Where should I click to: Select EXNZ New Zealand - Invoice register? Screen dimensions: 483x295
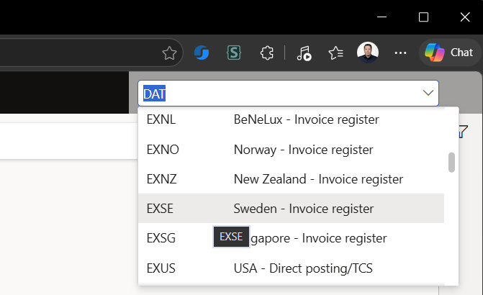[291, 179]
